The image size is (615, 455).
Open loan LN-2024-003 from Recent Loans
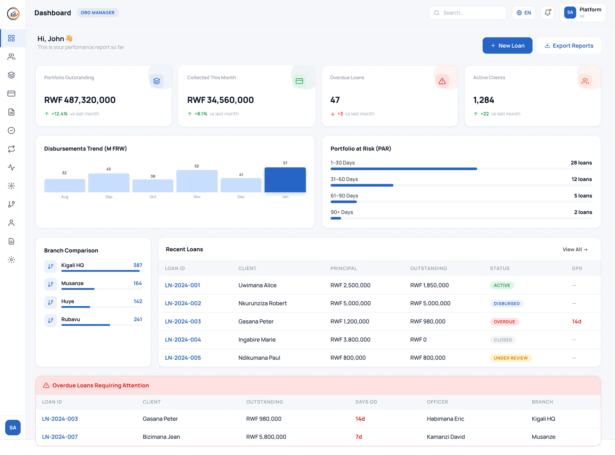point(183,321)
